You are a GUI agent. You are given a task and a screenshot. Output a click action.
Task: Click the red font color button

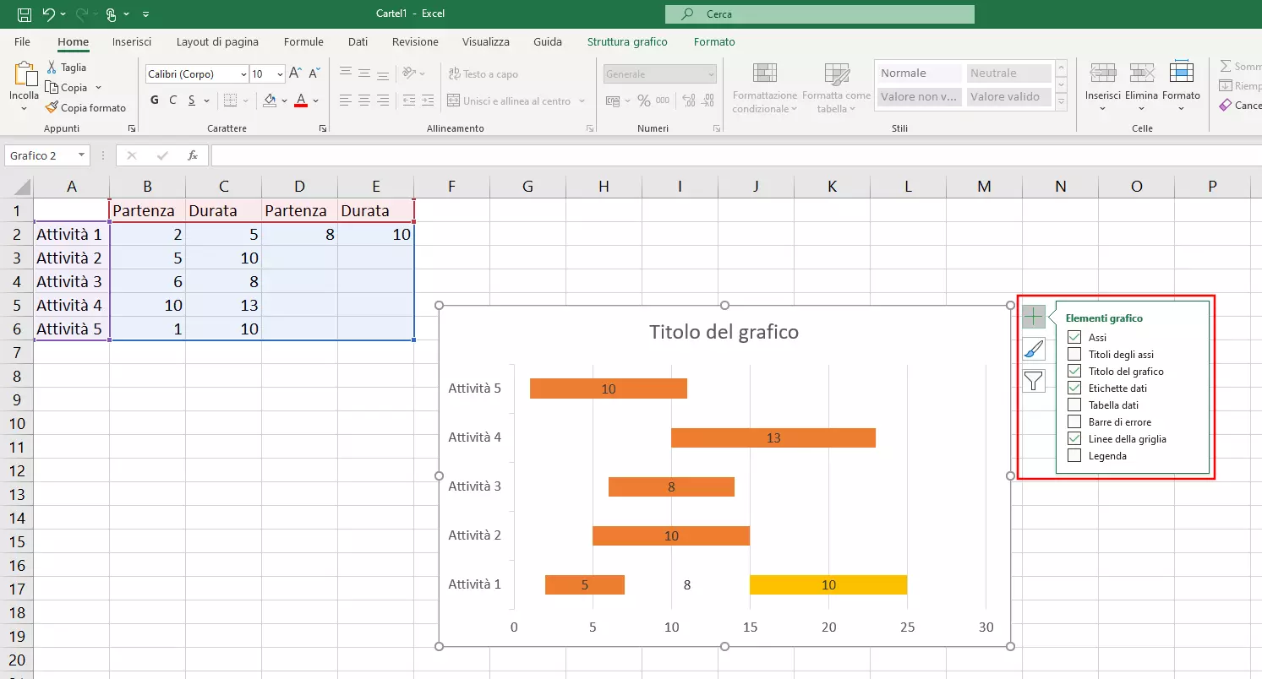pos(300,100)
